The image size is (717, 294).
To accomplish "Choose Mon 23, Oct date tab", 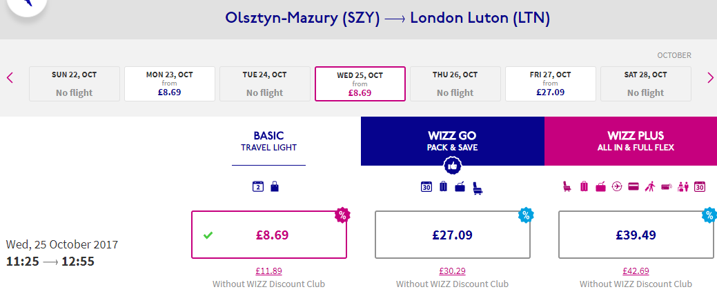I will pyautogui.click(x=170, y=84).
